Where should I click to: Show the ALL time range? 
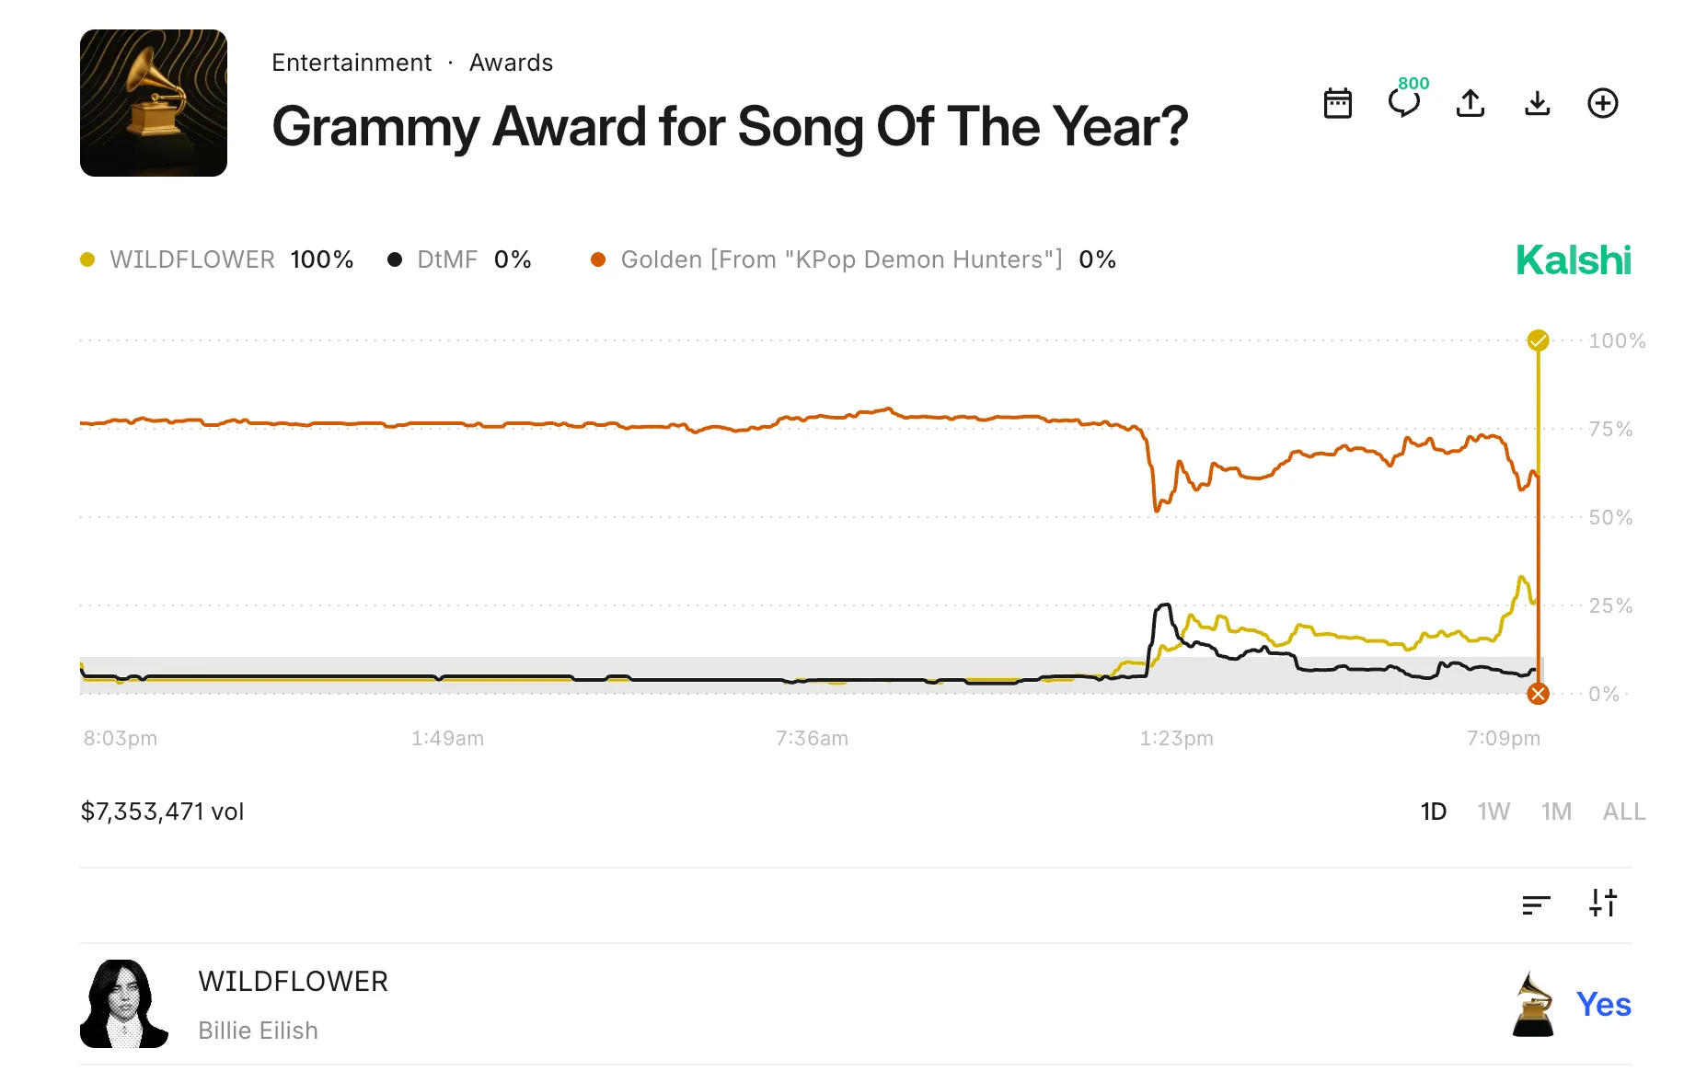(x=1624, y=812)
